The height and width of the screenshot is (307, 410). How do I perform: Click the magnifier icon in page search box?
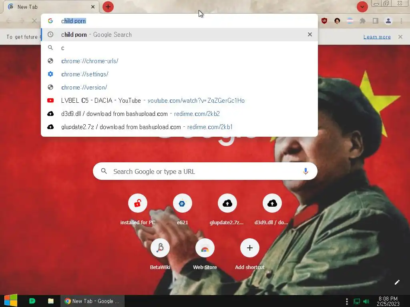pos(104,171)
